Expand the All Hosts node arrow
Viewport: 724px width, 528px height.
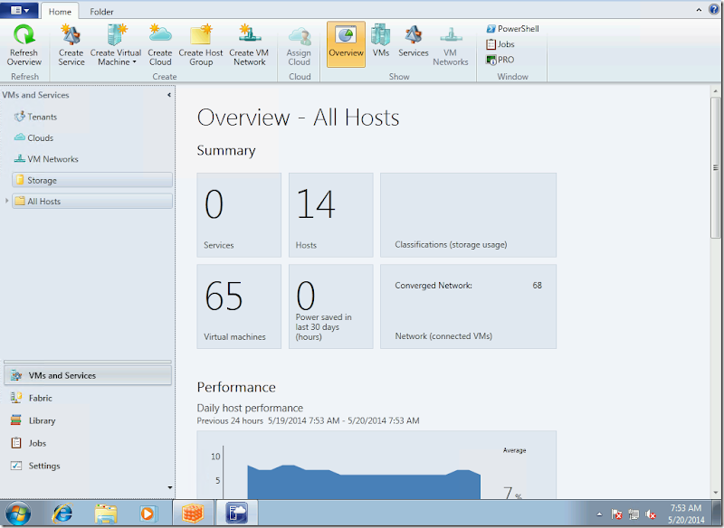[6, 201]
